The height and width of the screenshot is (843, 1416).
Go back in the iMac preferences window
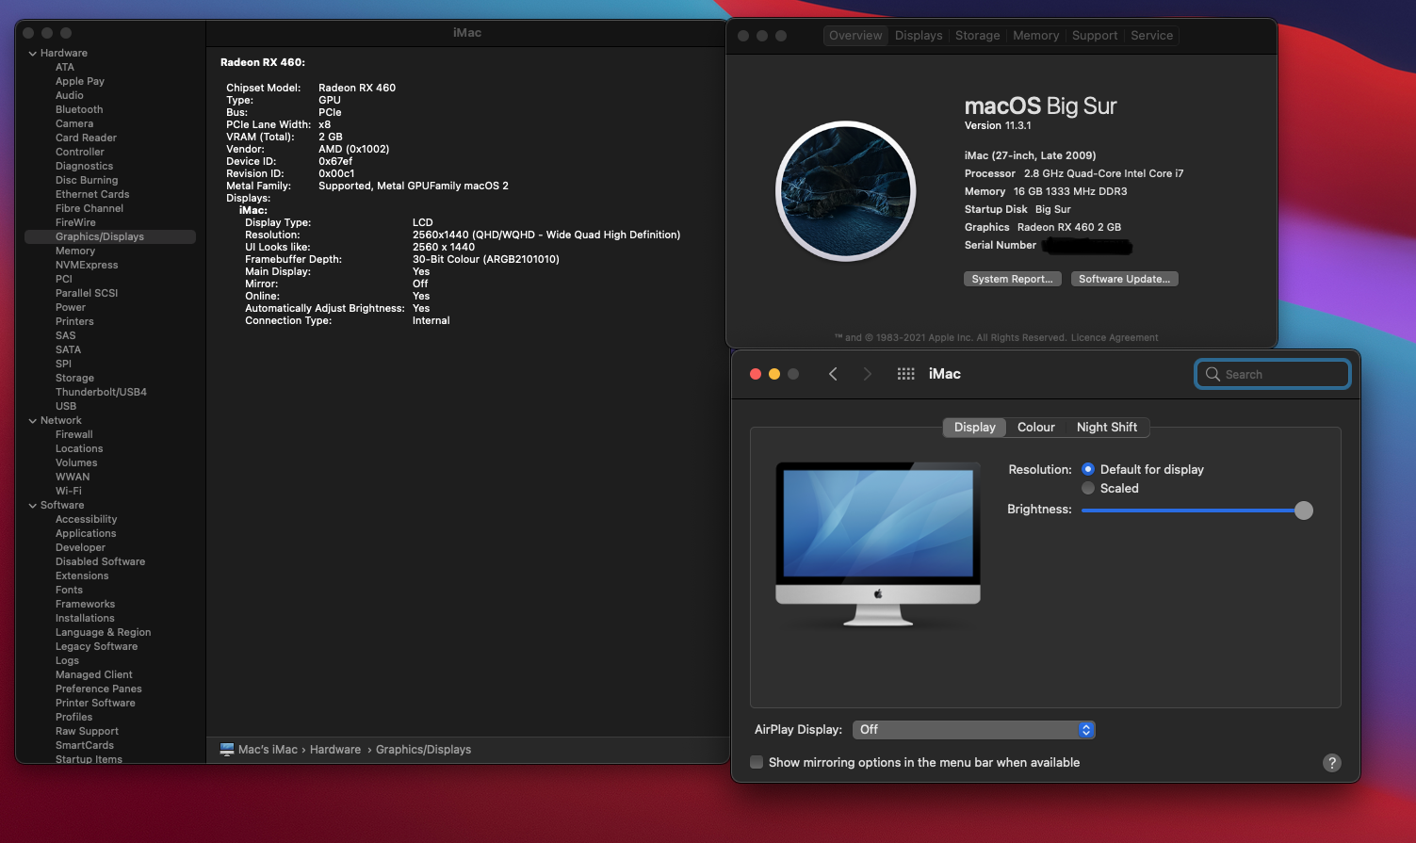833,374
